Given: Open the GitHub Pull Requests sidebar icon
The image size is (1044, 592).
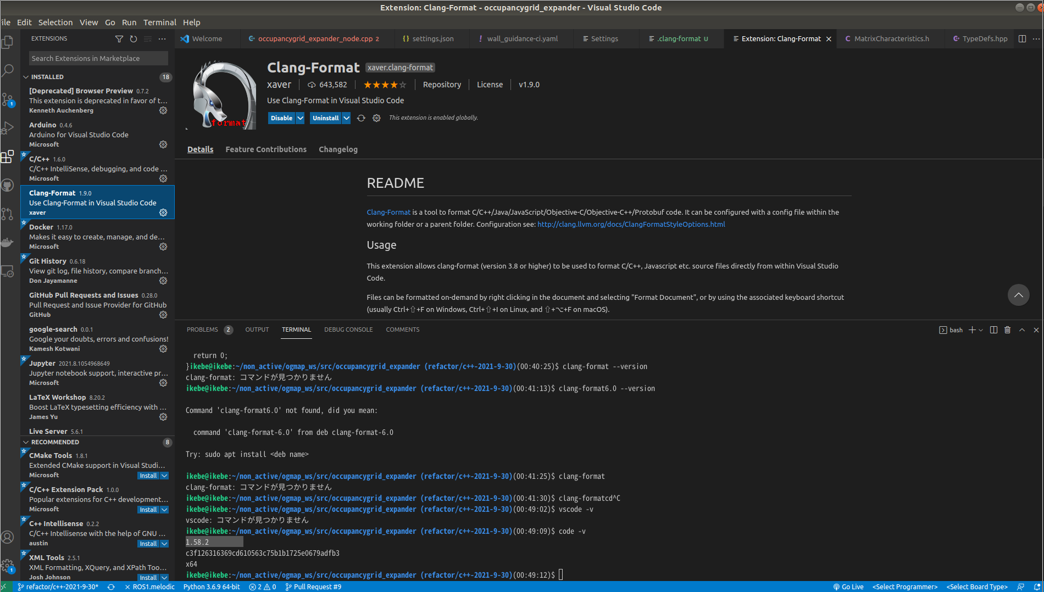Looking at the screenshot, I should (8, 214).
